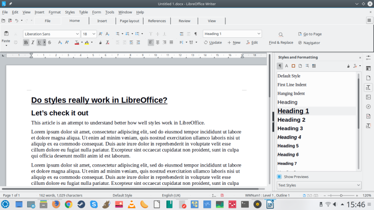Viewport: 374px width, 210px height.
Task: Open Navigator from the sidebar compass icon
Action: (x=368, y=106)
